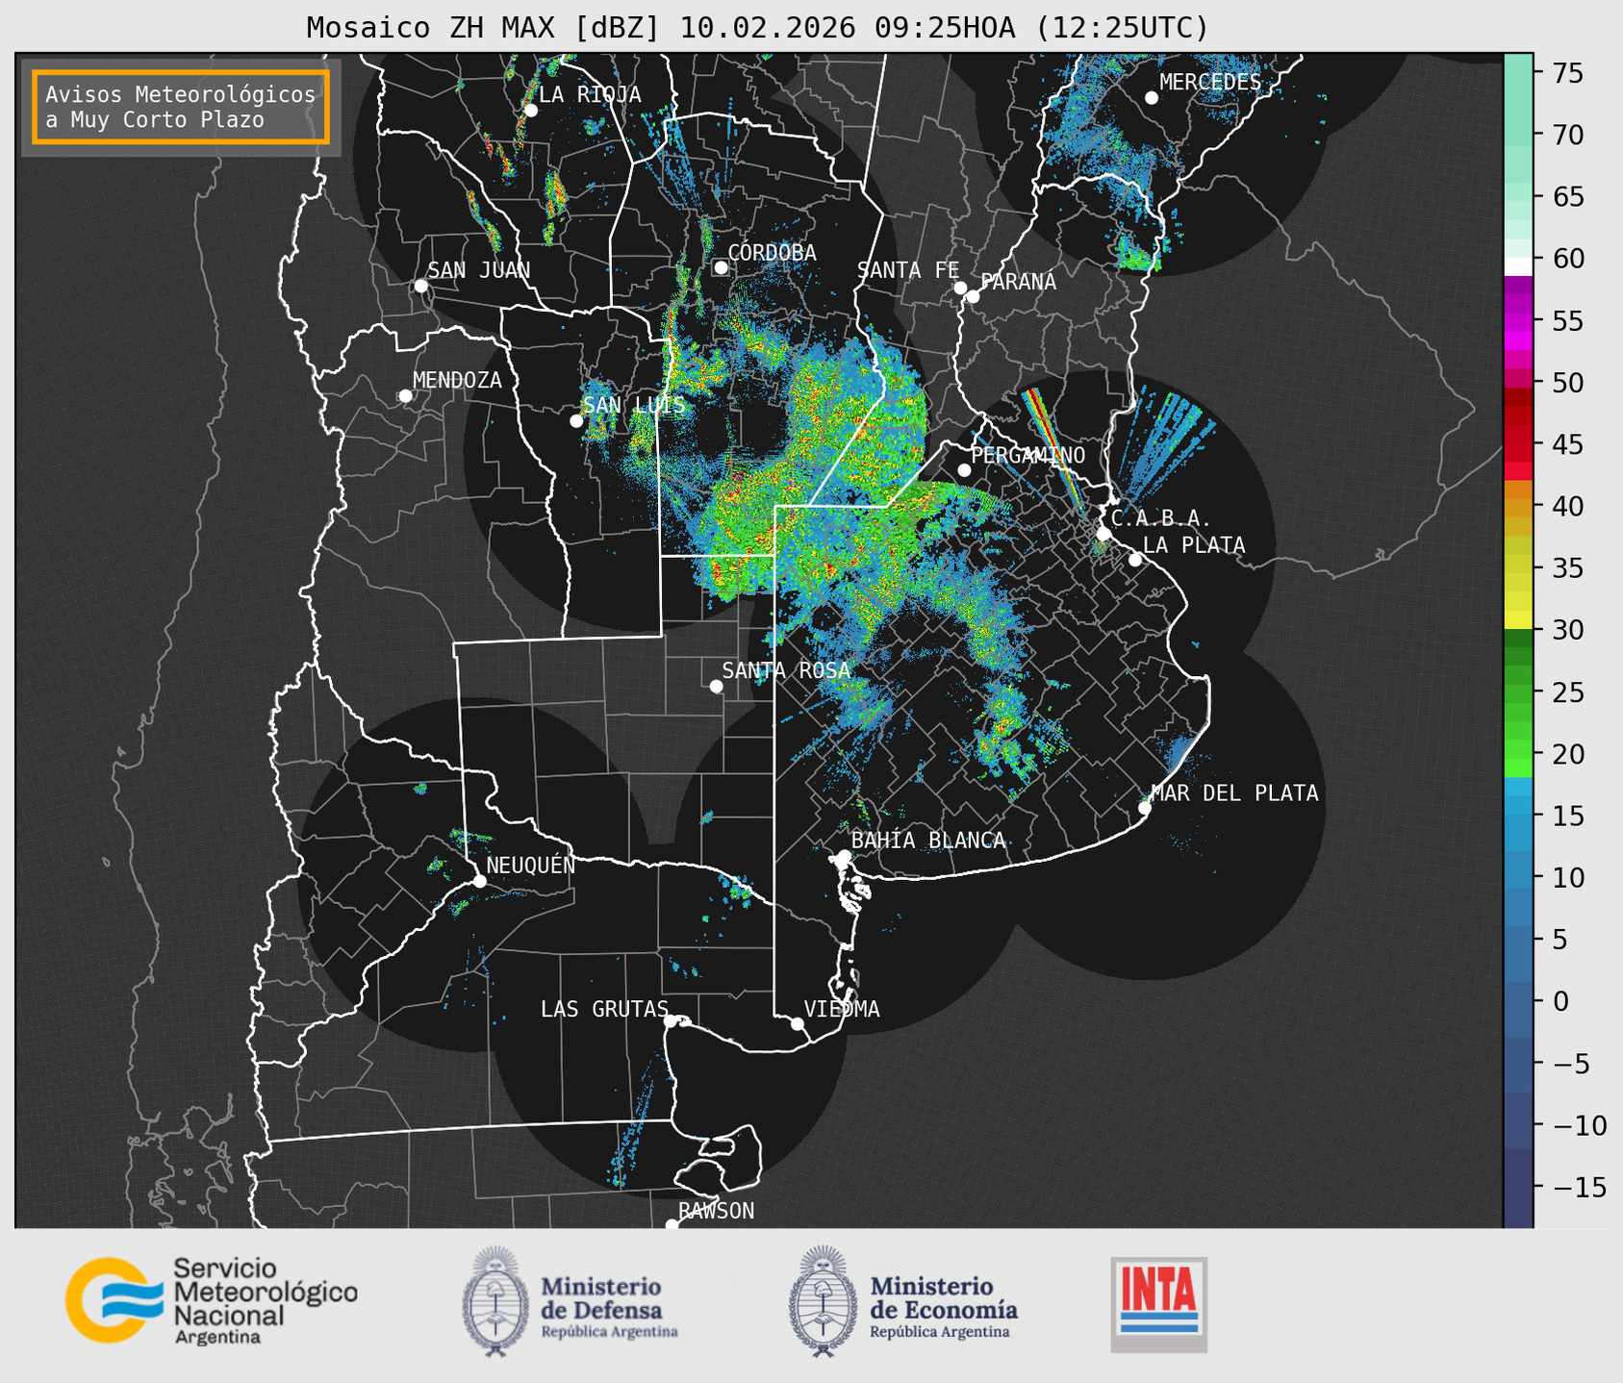
Task: Click the Mercedes city marker dot
Action: 1152,98
